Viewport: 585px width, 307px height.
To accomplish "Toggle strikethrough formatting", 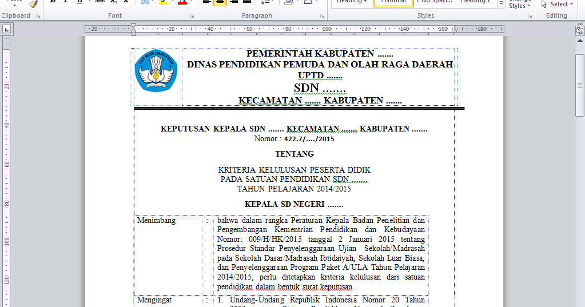I will 100,2.
